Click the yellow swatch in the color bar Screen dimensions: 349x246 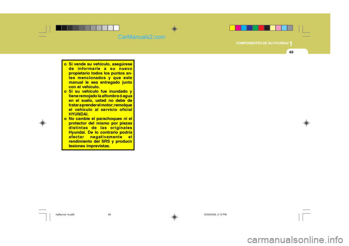click(232, 28)
